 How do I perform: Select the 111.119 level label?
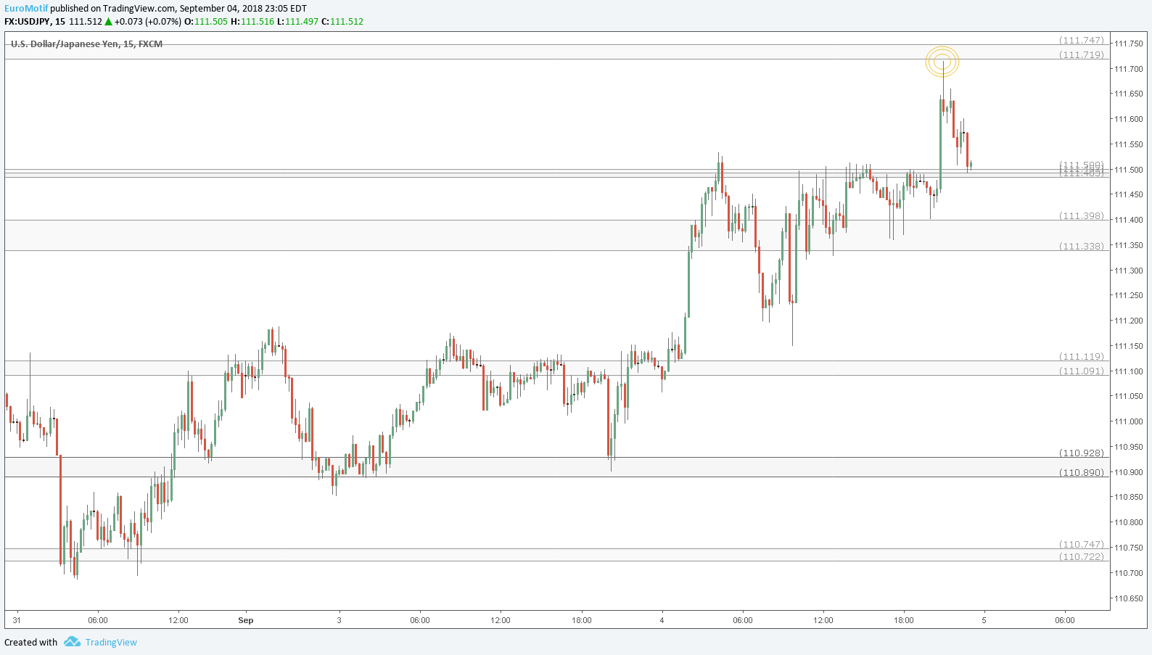[1081, 357]
